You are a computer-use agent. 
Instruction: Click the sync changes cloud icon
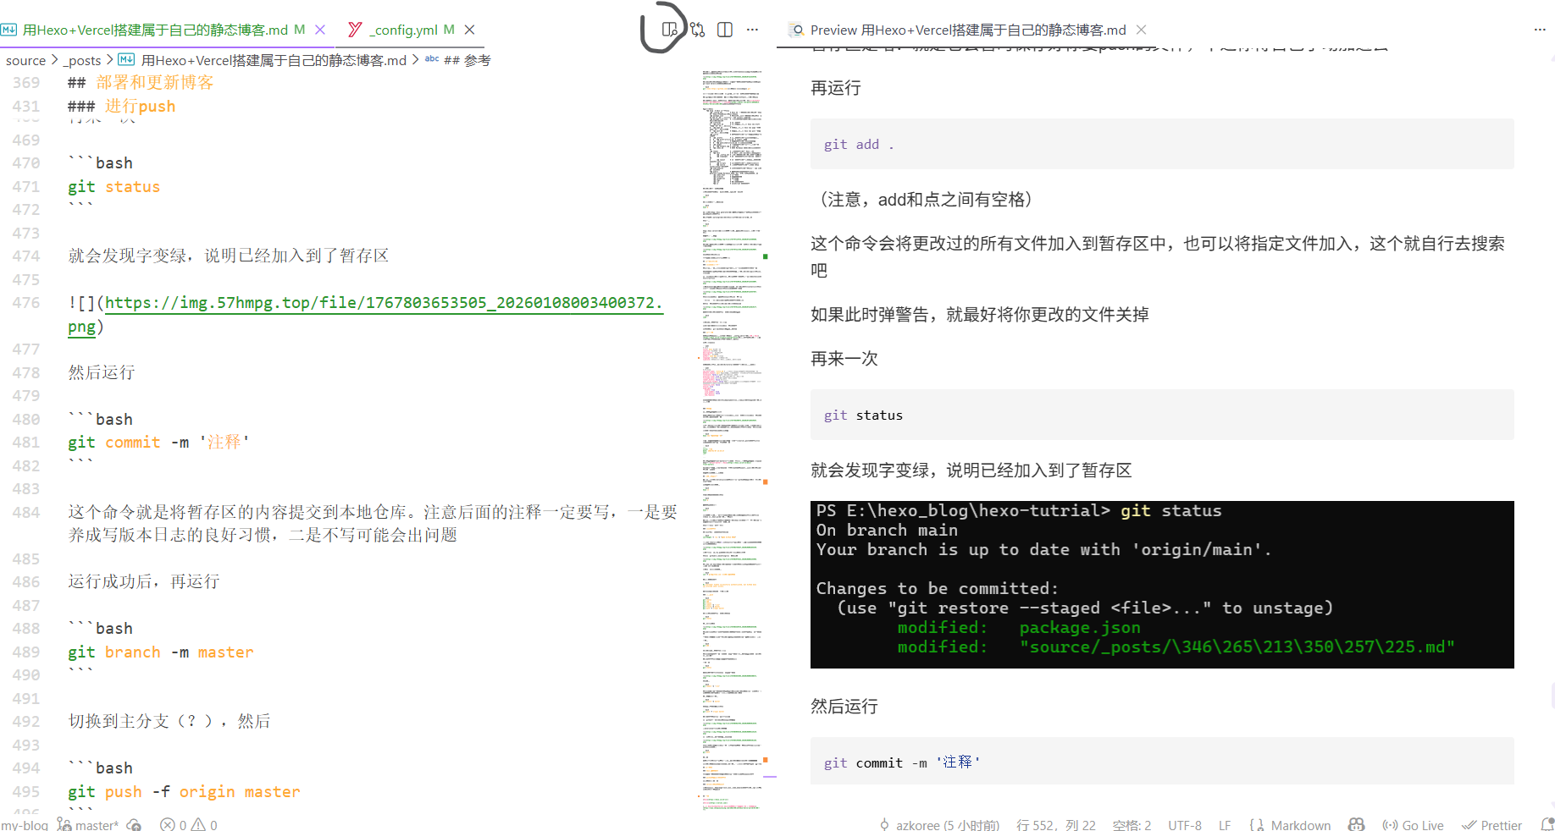(134, 824)
